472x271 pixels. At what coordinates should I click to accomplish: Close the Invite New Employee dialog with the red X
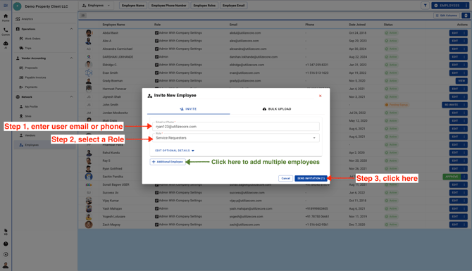321,96
